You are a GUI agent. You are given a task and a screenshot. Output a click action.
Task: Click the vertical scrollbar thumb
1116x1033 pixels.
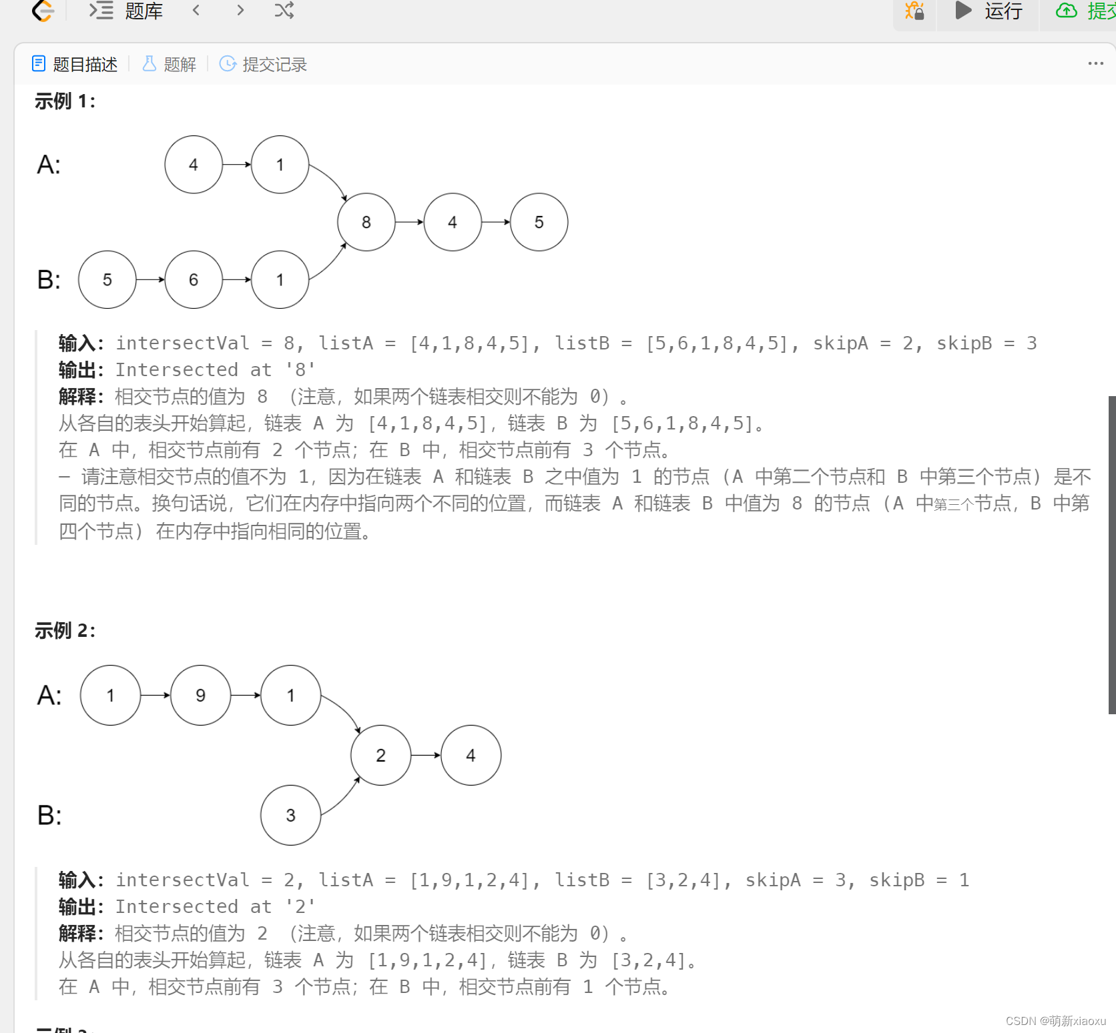[1111, 555]
